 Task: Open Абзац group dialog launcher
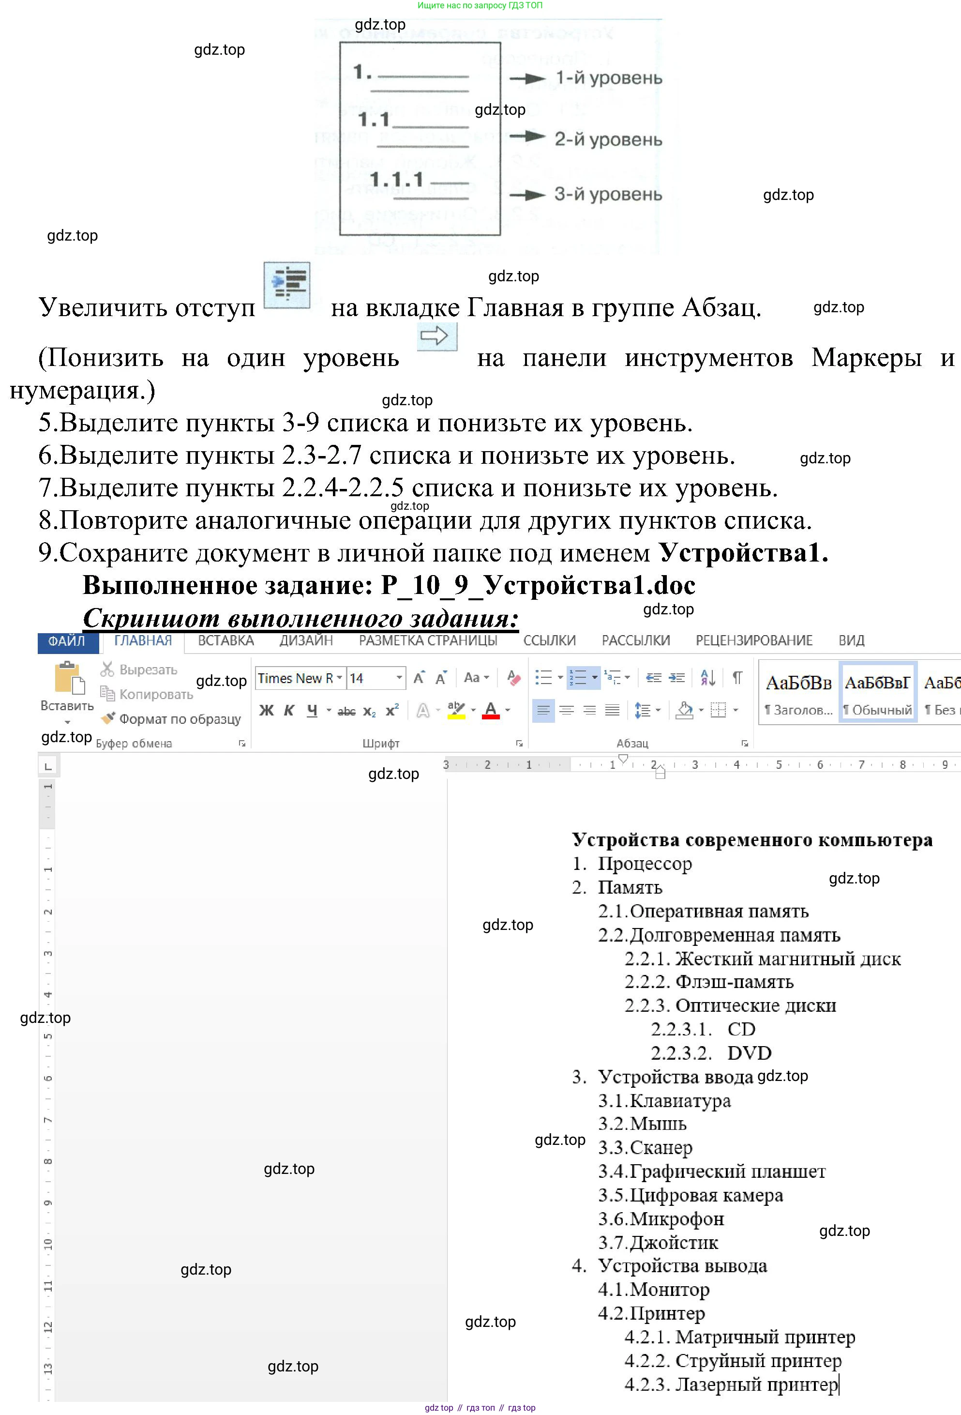tap(744, 744)
